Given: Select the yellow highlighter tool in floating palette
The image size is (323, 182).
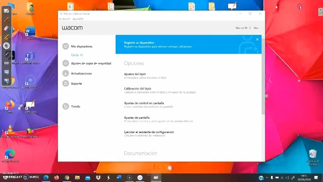Looking at the screenshot, I should (6, 37).
